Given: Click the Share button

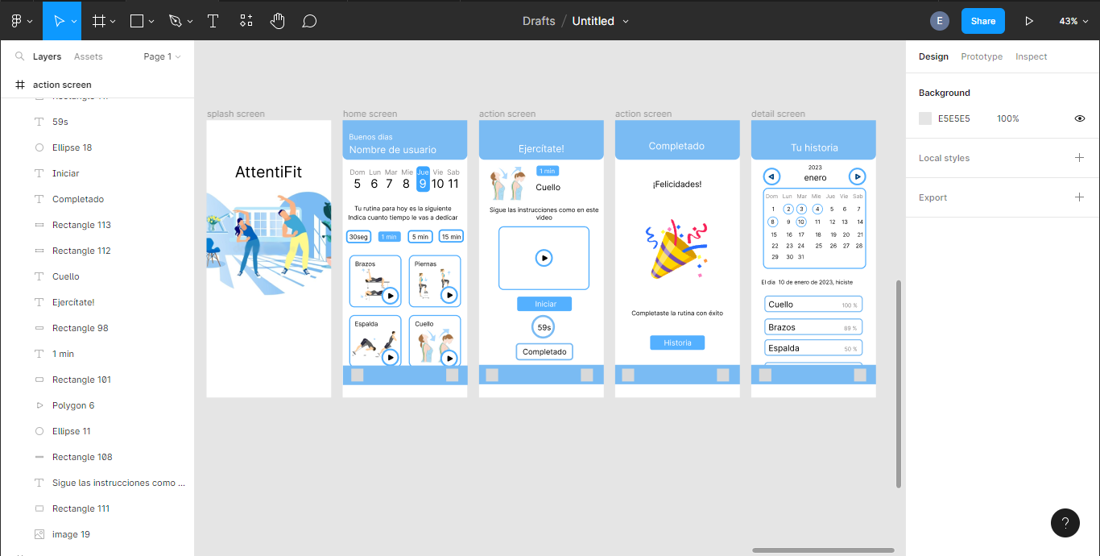Looking at the screenshot, I should pos(982,20).
